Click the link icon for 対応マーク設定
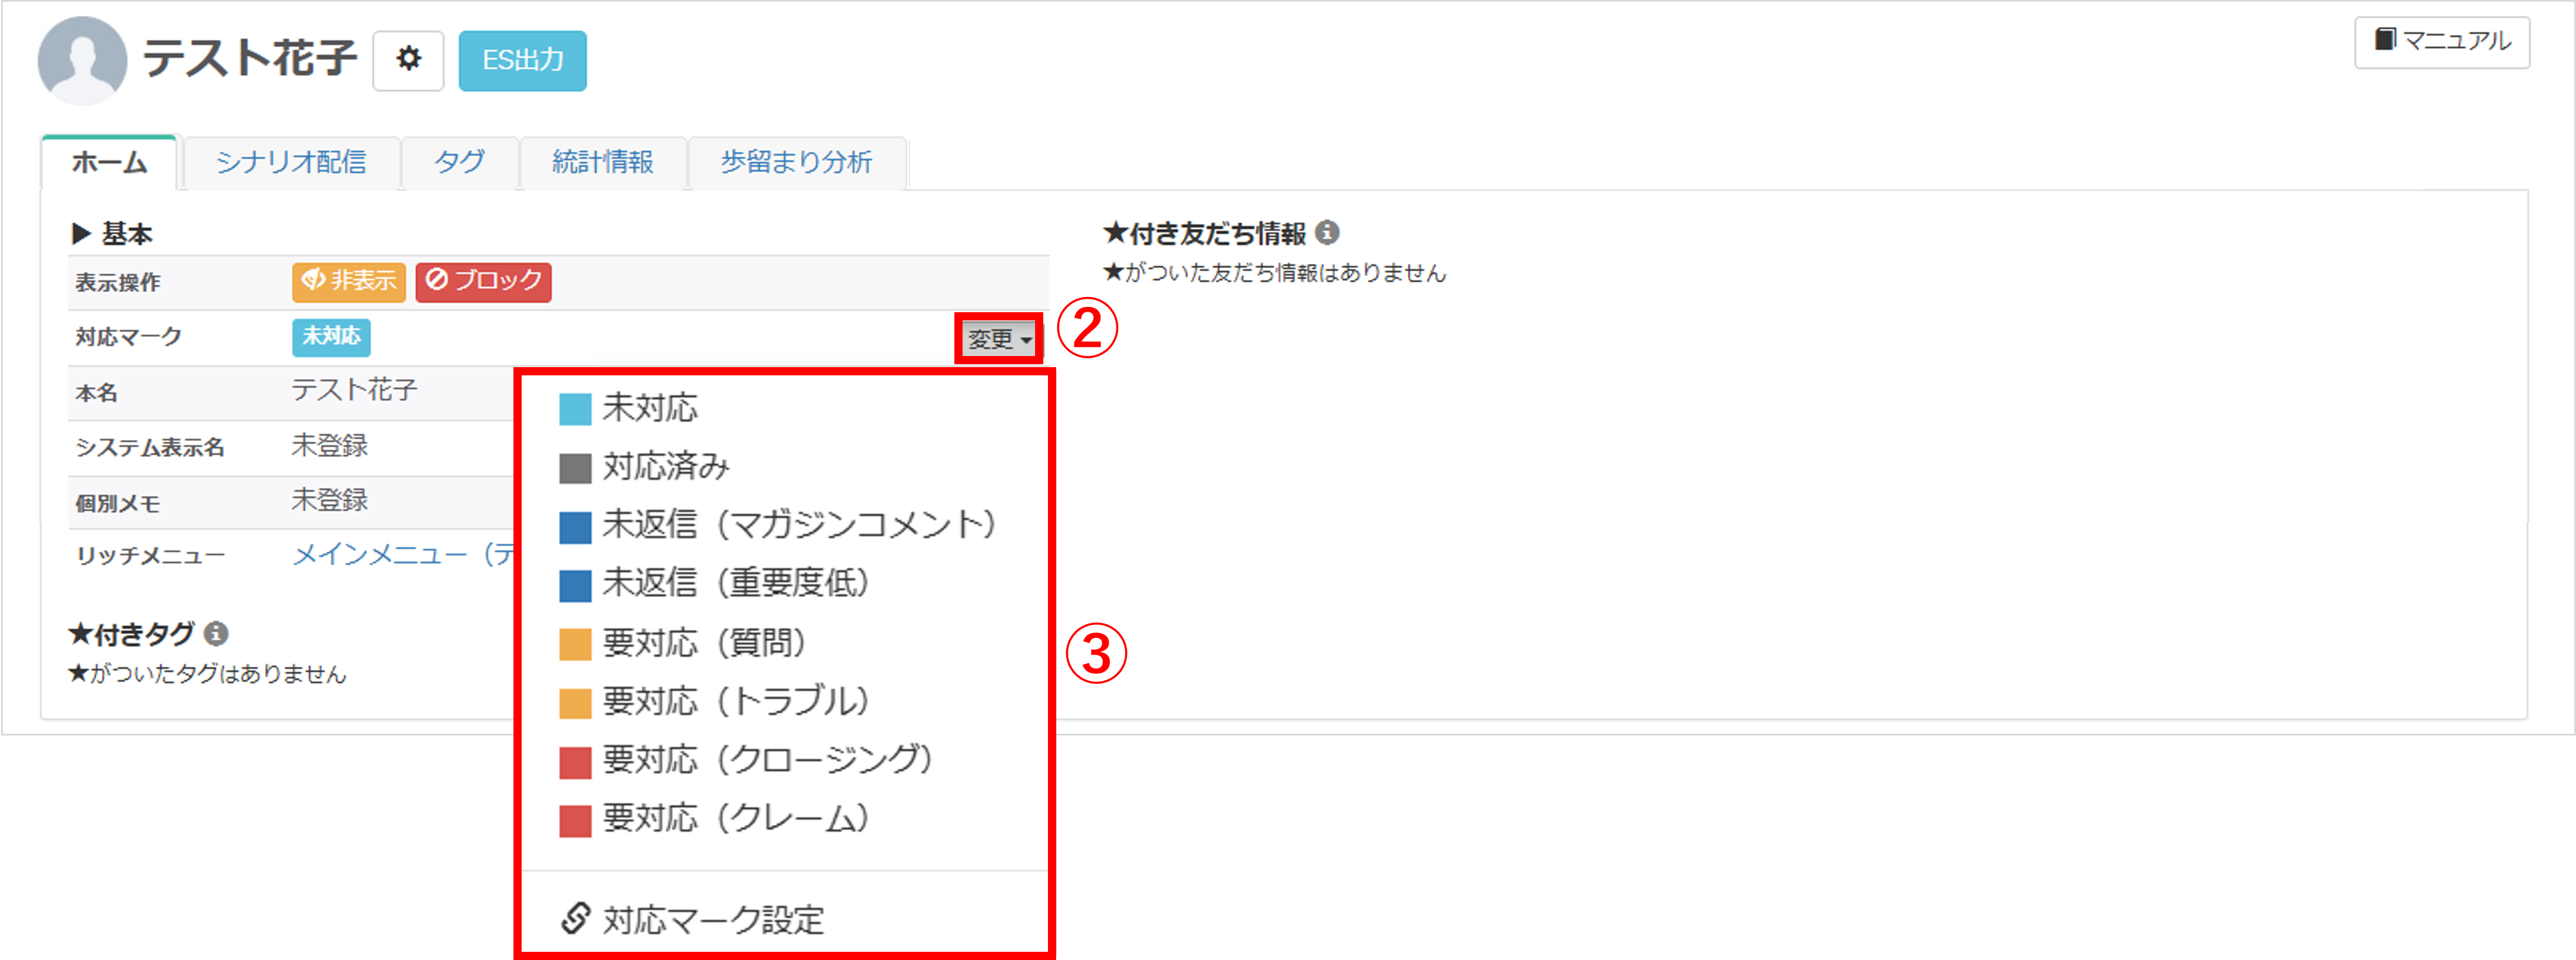This screenshot has width=2576, height=960. point(575,918)
